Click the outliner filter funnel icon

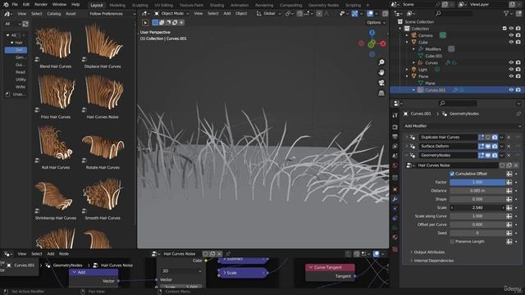(506, 13)
